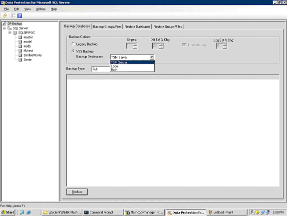This screenshot has height=216, width=287.
Task: Choose TSM Server in the dropdown list
Action: [132, 62]
